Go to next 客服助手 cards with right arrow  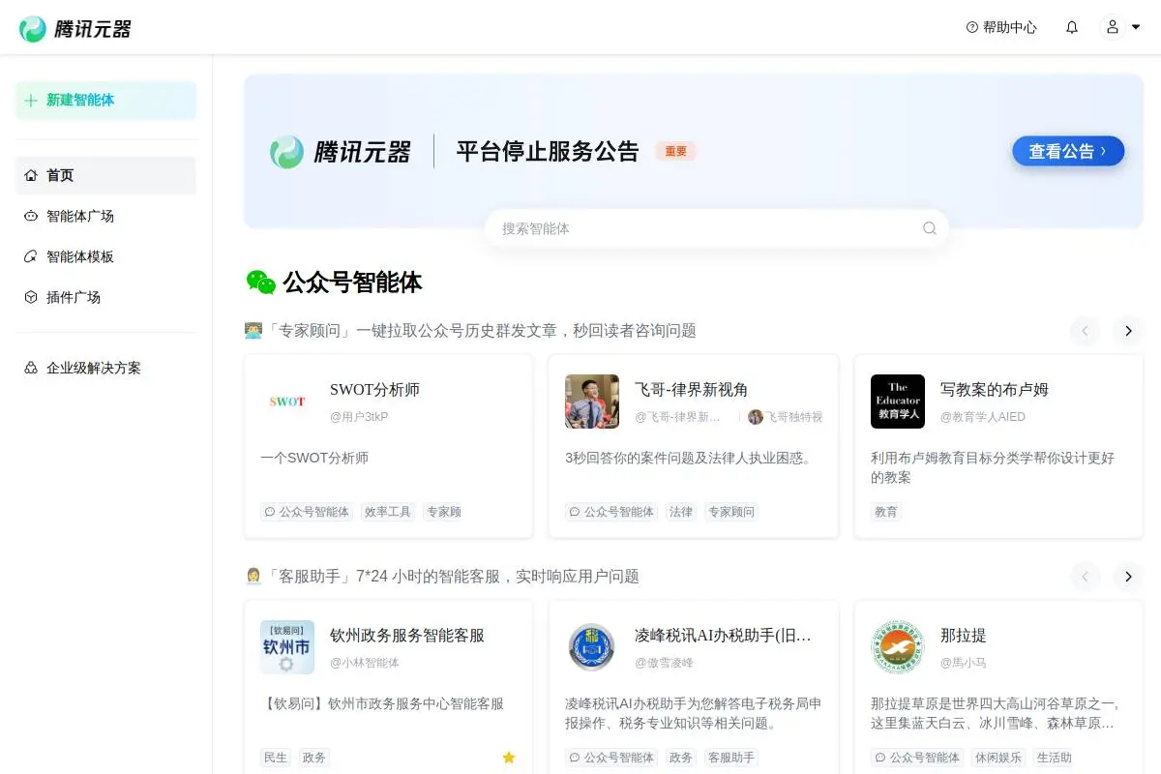click(1127, 577)
